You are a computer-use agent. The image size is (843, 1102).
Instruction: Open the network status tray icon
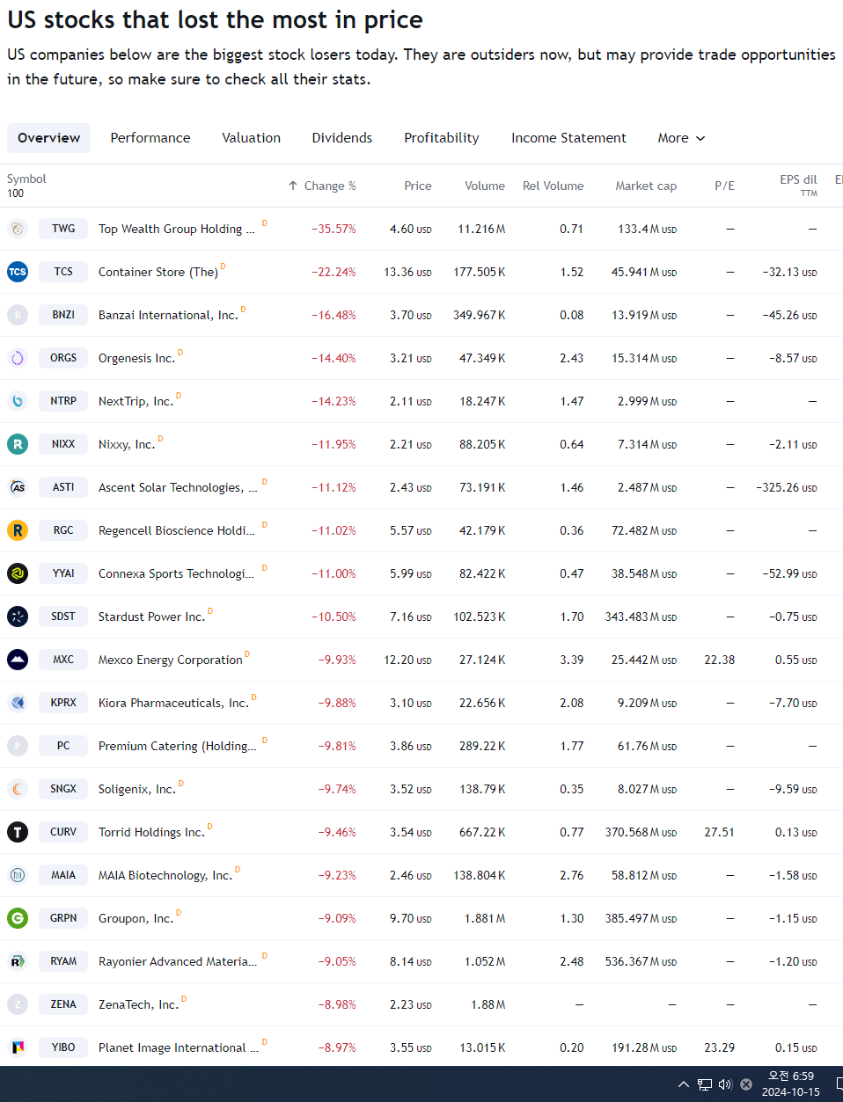pyautogui.click(x=705, y=1084)
